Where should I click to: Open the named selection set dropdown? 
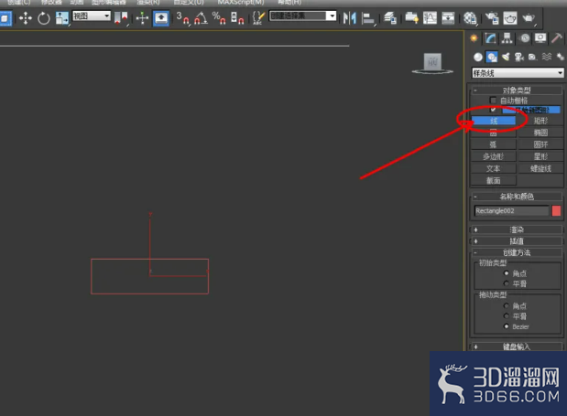tap(302, 16)
